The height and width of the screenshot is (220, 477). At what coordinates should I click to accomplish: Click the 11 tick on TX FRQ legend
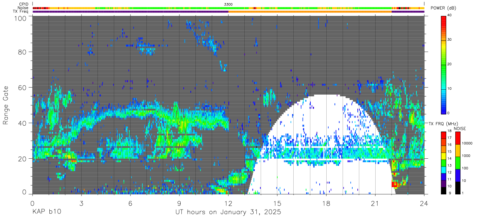449,180
